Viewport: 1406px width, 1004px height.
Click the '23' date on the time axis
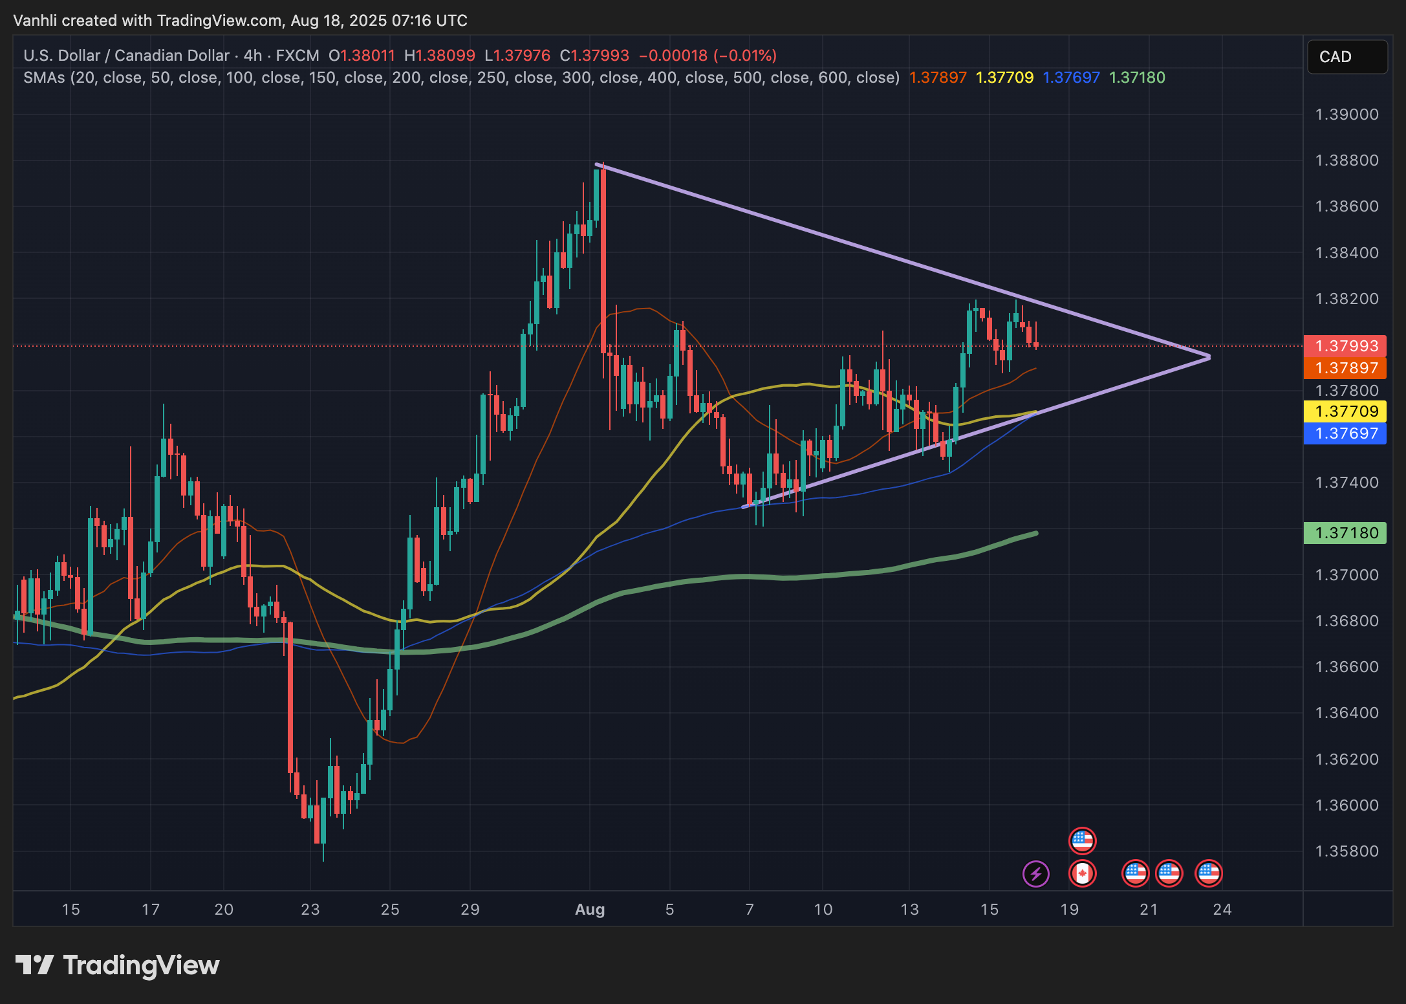(310, 910)
